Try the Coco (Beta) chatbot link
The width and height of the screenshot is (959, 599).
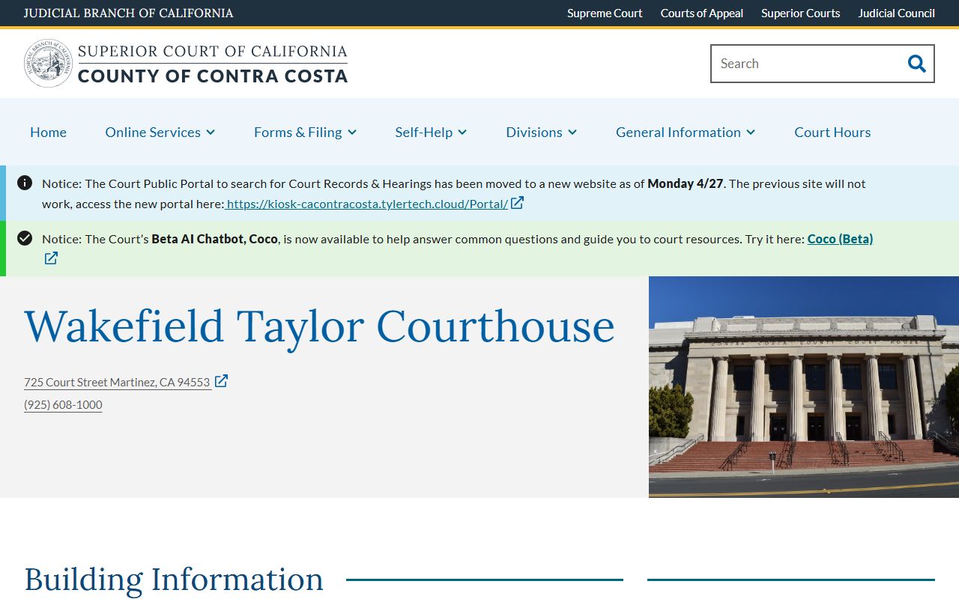pos(840,239)
